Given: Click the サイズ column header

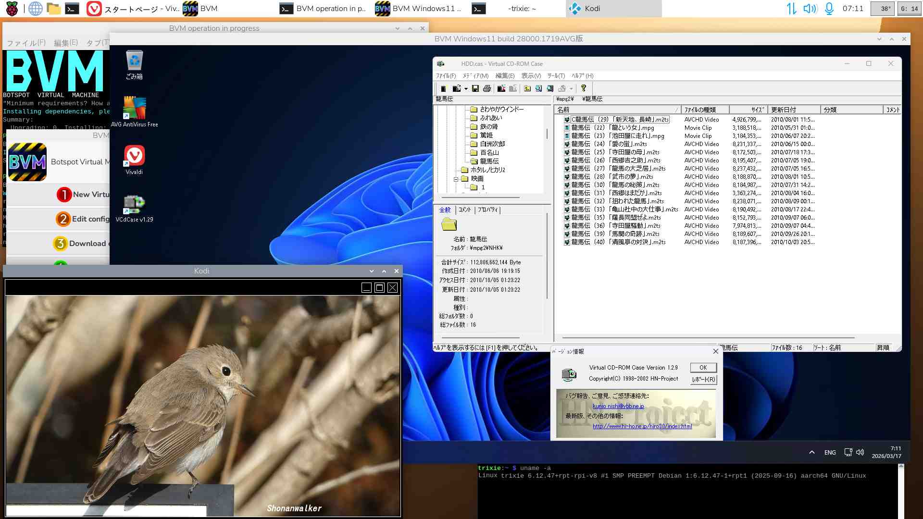Looking at the screenshot, I should pos(748,110).
